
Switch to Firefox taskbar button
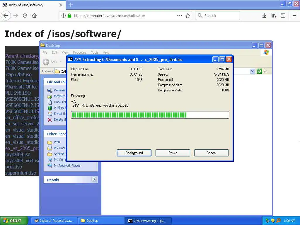[x=54, y=221]
